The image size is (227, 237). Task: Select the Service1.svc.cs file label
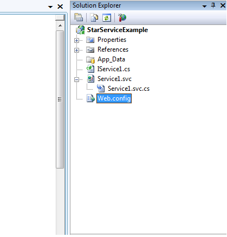click(x=129, y=89)
